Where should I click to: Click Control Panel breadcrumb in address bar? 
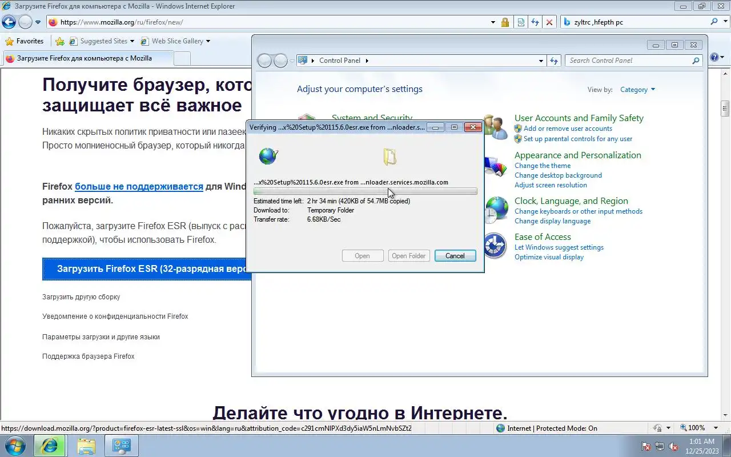click(340, 61)
